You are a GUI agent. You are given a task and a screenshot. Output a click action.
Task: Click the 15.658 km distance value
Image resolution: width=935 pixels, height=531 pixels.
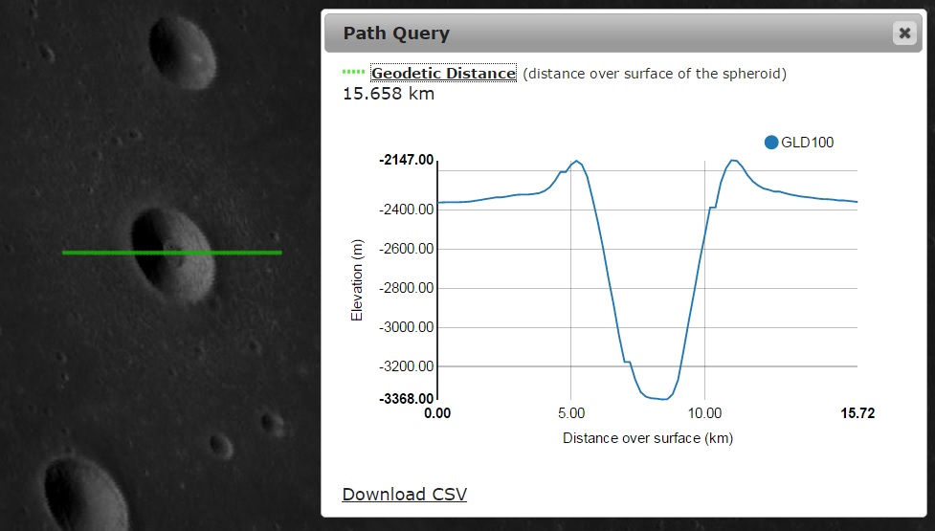pyautogui.click(x=388, y=94)
